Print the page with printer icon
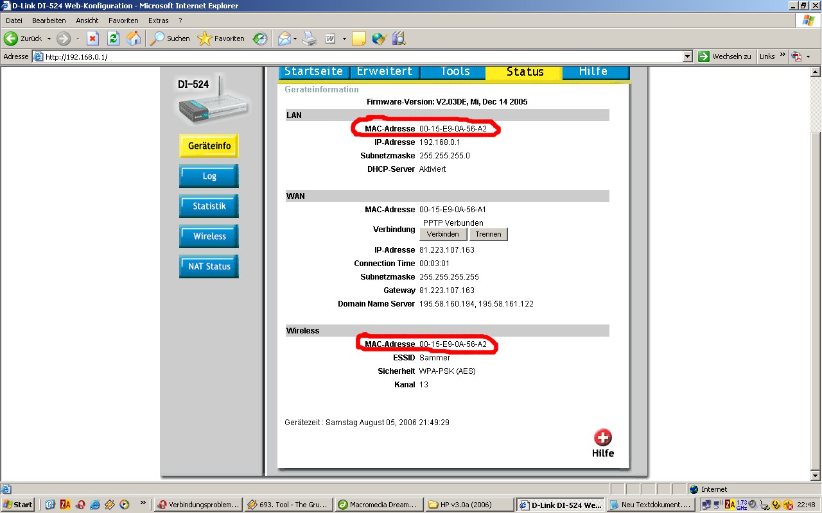This screenshot has width=822, height=513. click(310, 38)
